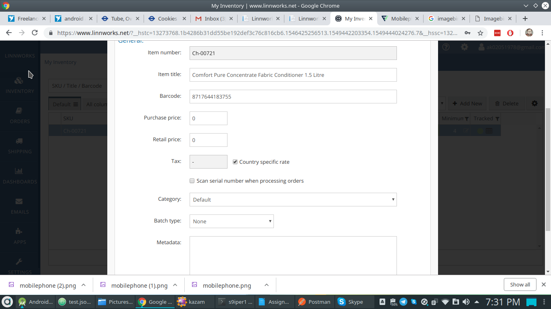Expand options for mobilephone (1).png download
The width and height of the screenshot is (551, 309).
(x=175, y=285)
